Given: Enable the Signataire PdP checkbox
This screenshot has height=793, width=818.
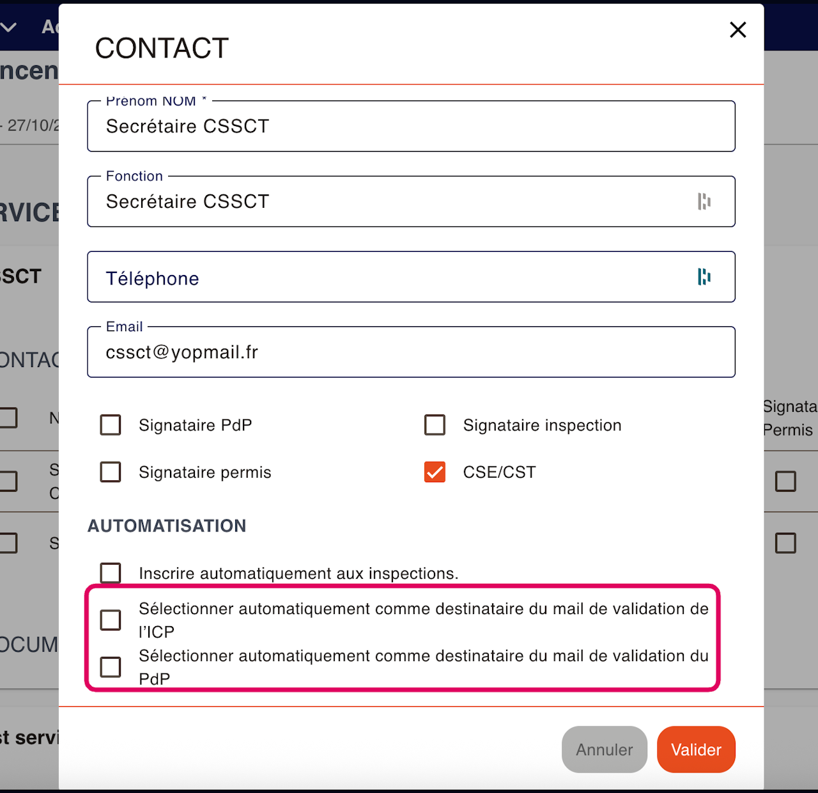Looking at the screenshot, I should (x=111, y=425).
